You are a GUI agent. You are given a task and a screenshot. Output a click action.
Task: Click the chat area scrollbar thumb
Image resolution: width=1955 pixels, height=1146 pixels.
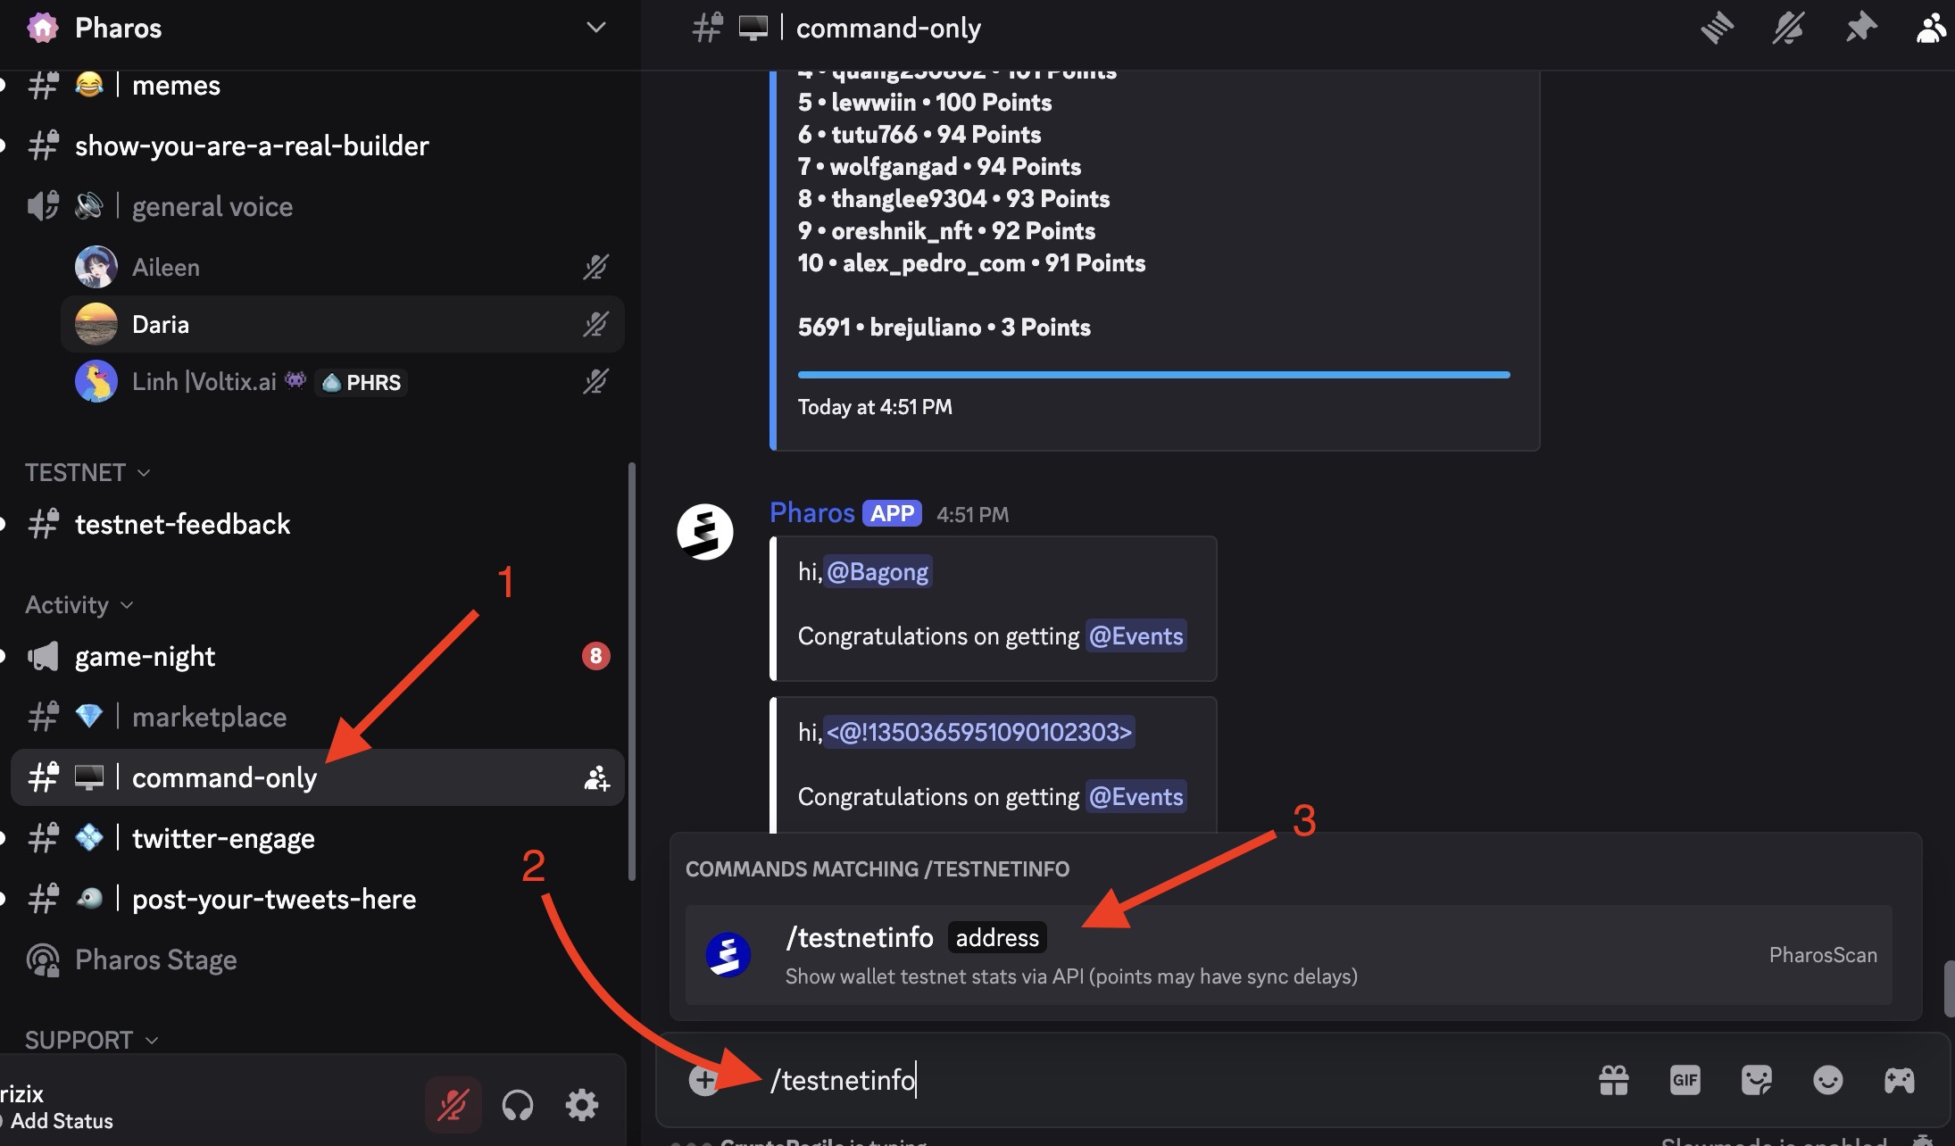click(1949, 988)
